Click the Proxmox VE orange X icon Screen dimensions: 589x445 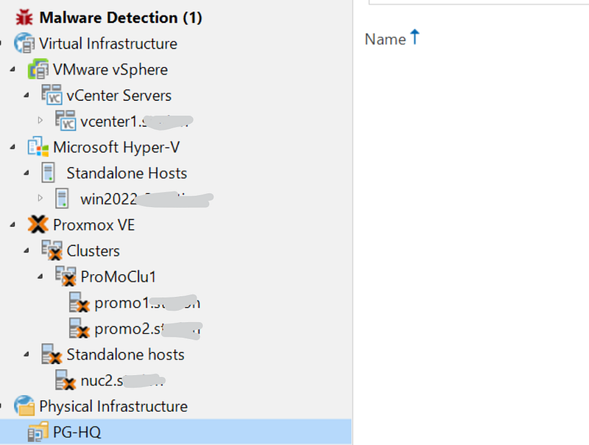point(38,225)
